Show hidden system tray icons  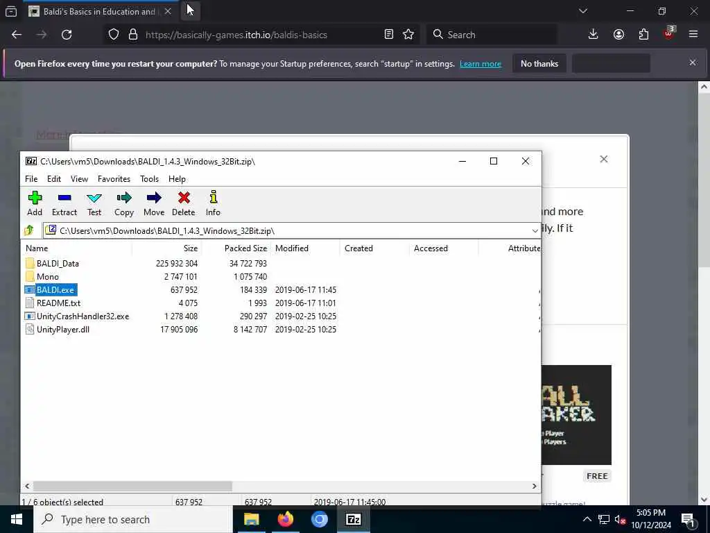(x=587, y=519)
